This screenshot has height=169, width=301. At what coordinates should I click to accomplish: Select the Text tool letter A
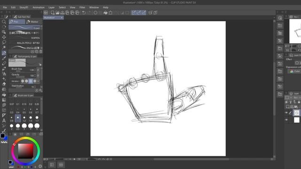(x=4, y=121)
